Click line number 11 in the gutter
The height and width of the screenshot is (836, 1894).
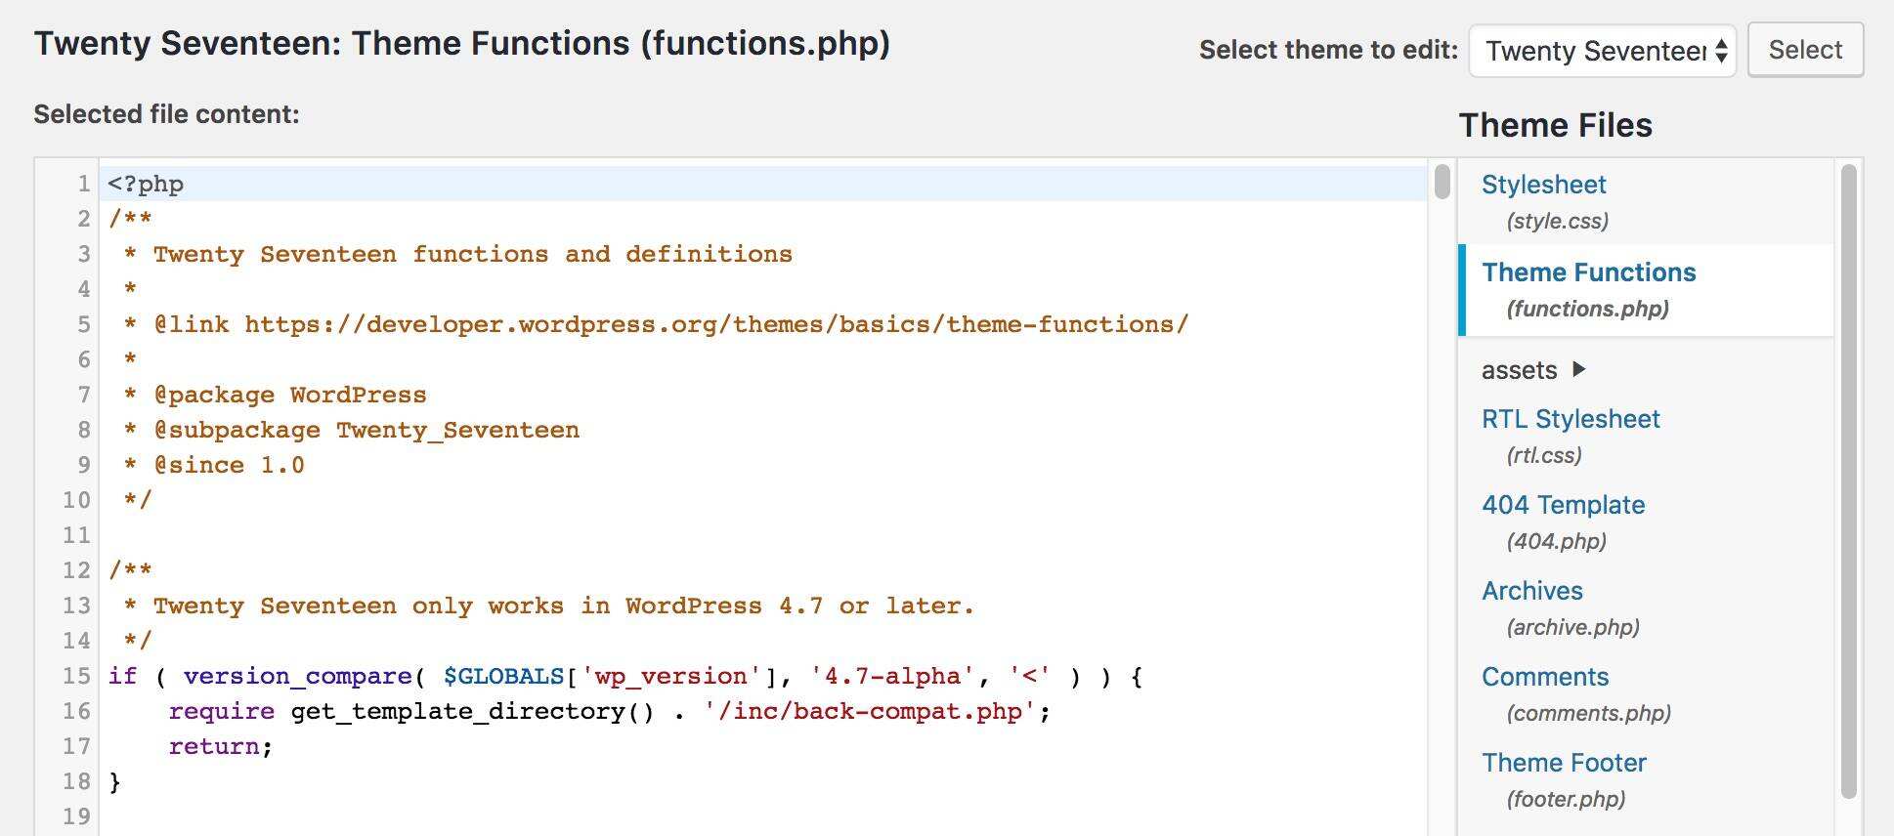76,535
